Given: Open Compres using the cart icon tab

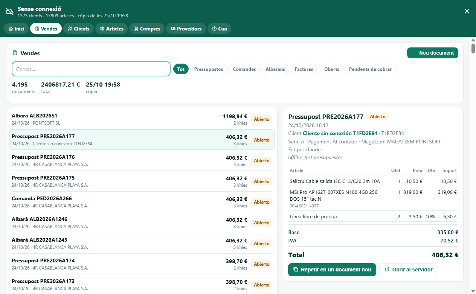Looking at the screenshot, I should point(147,29).
